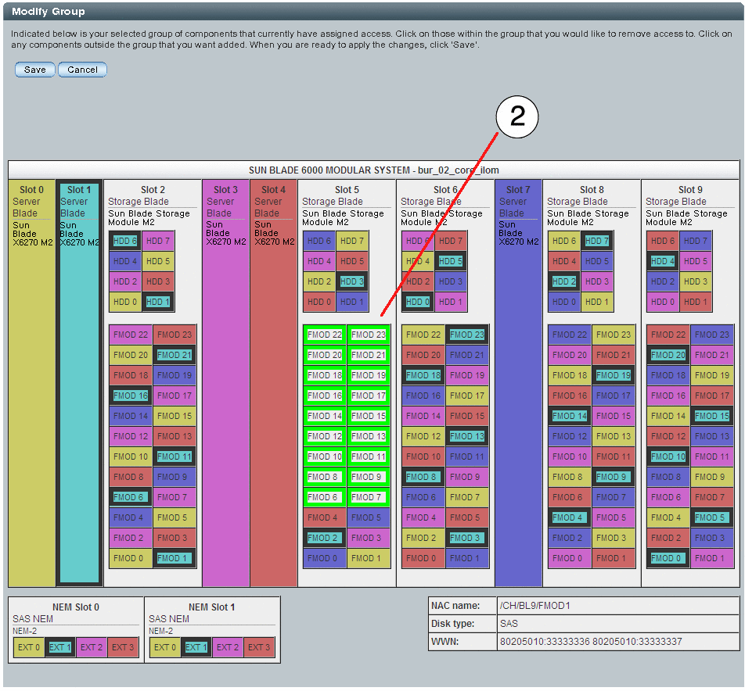
Task: Toggle FMOD 4 in Slot 8
Action: [x=570, y=517]
